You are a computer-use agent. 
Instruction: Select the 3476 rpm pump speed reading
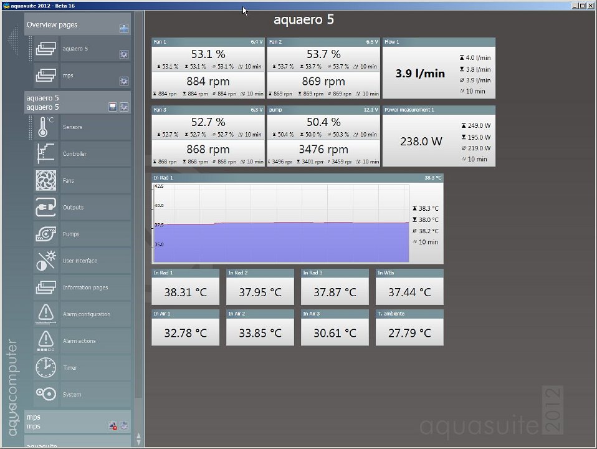click(323, 150)
